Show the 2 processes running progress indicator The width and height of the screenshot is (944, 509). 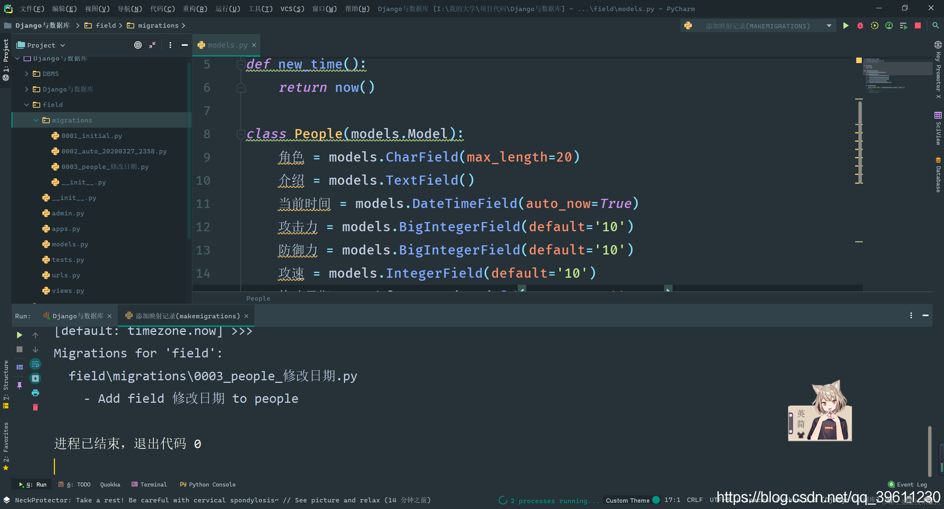click(549, 501)
